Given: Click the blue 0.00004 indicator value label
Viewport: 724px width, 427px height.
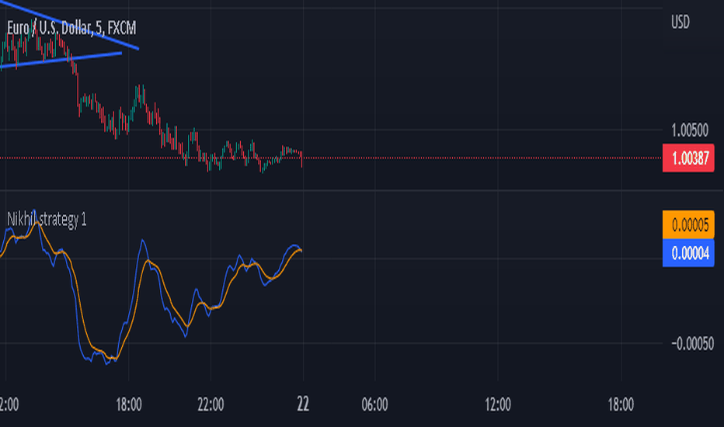Looking at the screenshot, I should pos(688,253).
